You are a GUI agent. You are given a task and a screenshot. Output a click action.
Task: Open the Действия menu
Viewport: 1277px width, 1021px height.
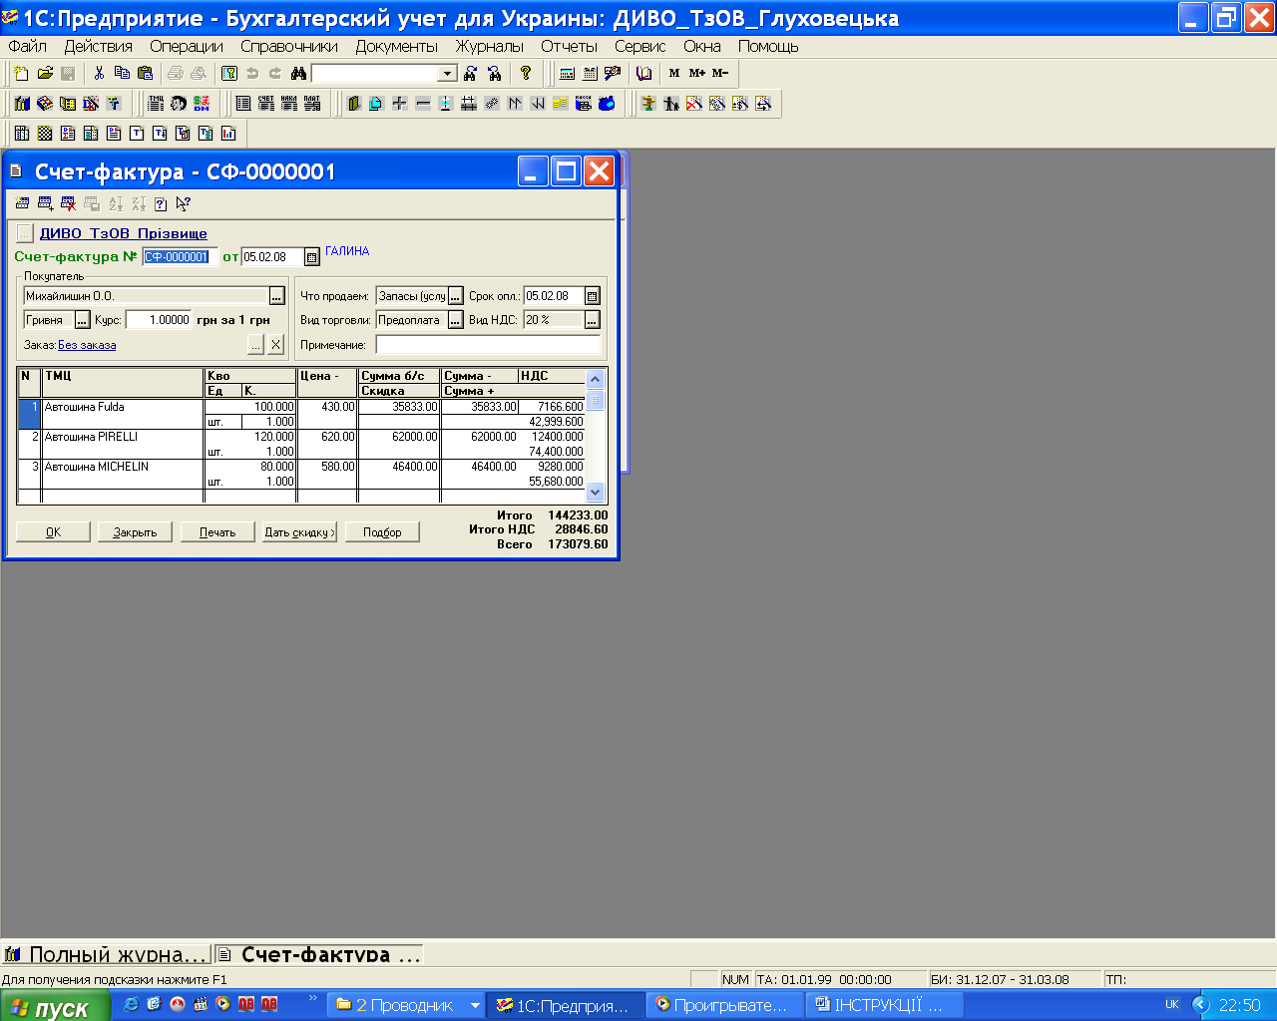point(98,46)
